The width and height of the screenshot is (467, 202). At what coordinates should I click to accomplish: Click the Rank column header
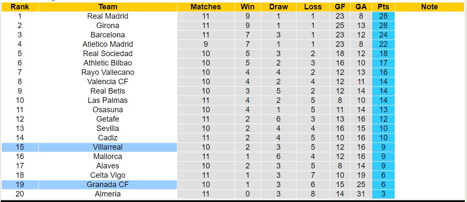pos(20,7)
